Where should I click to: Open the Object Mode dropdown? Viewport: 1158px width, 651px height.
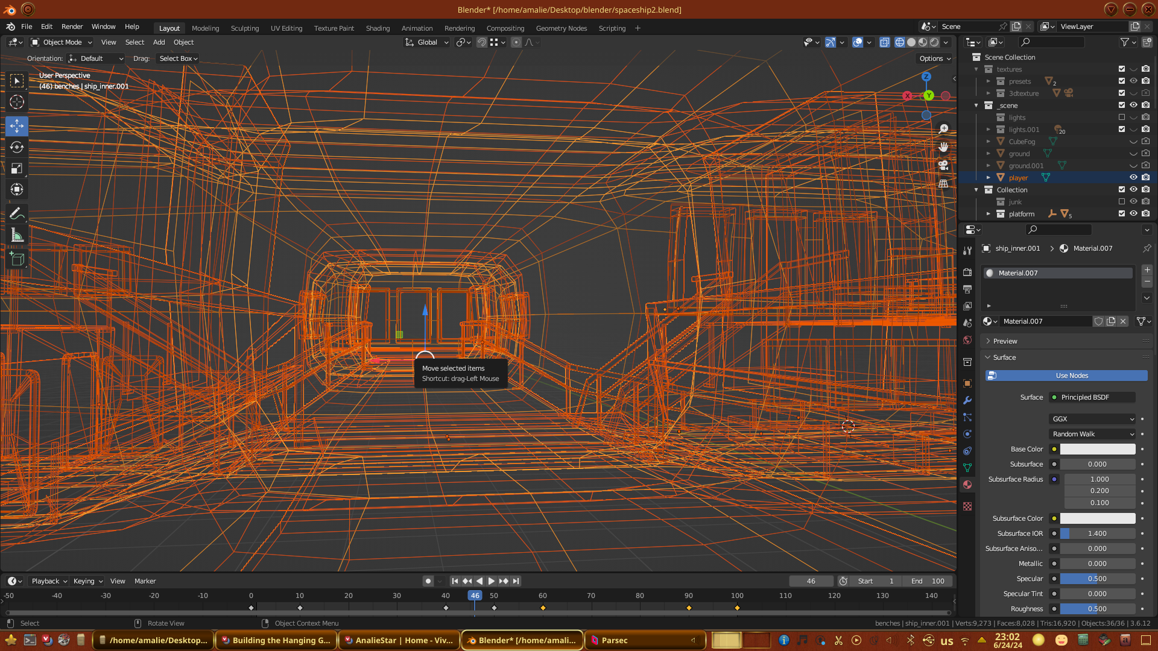(x=61, y=42)
